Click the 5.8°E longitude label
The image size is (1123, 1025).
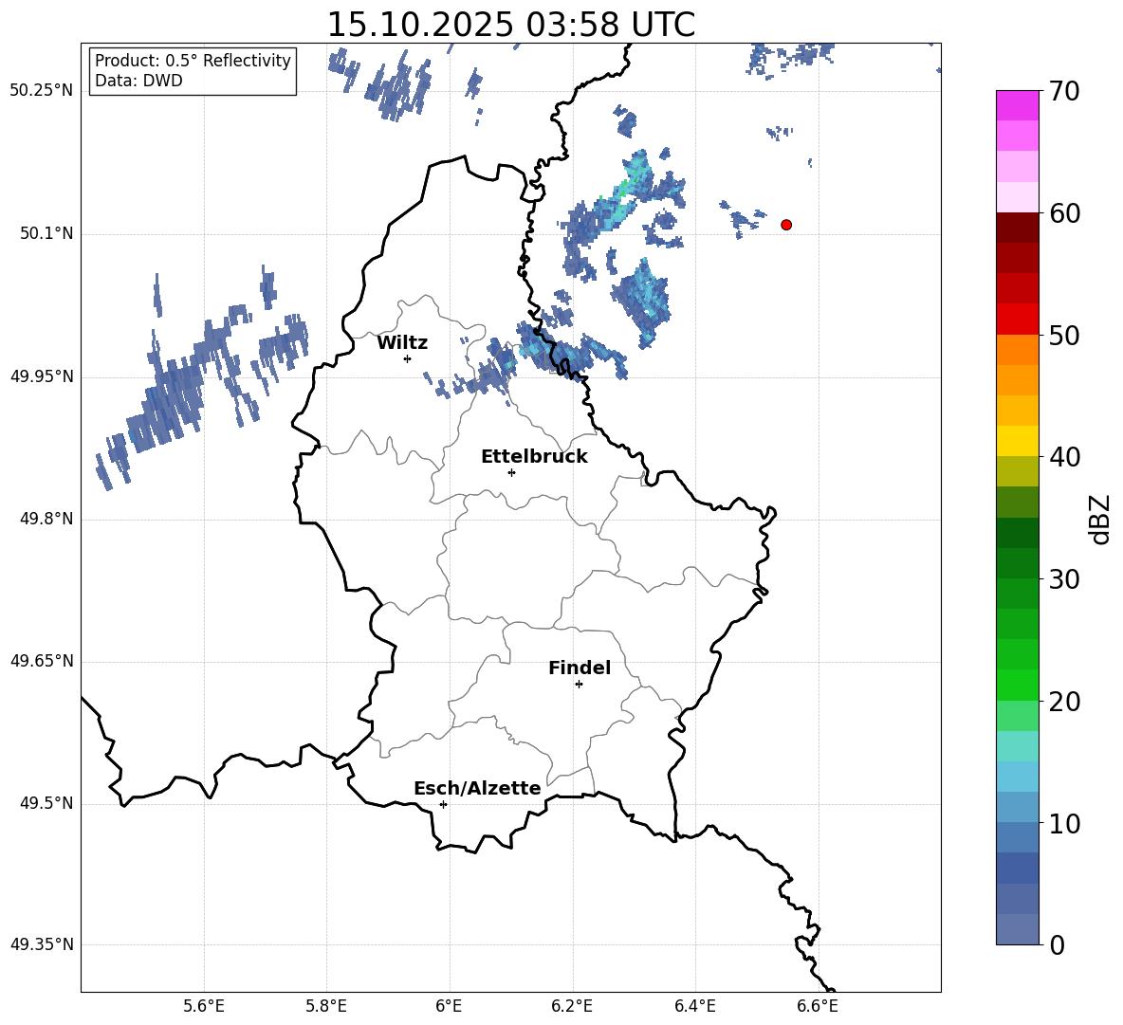(x=326, y=1007)
